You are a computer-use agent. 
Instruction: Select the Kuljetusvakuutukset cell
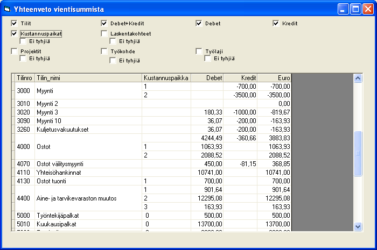point(88,130)
